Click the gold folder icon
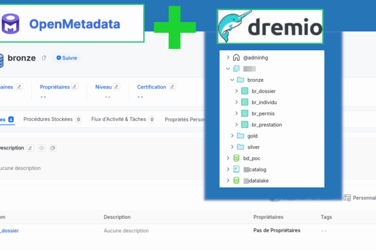This screenshot has width=376, height=251. (240, 136)
